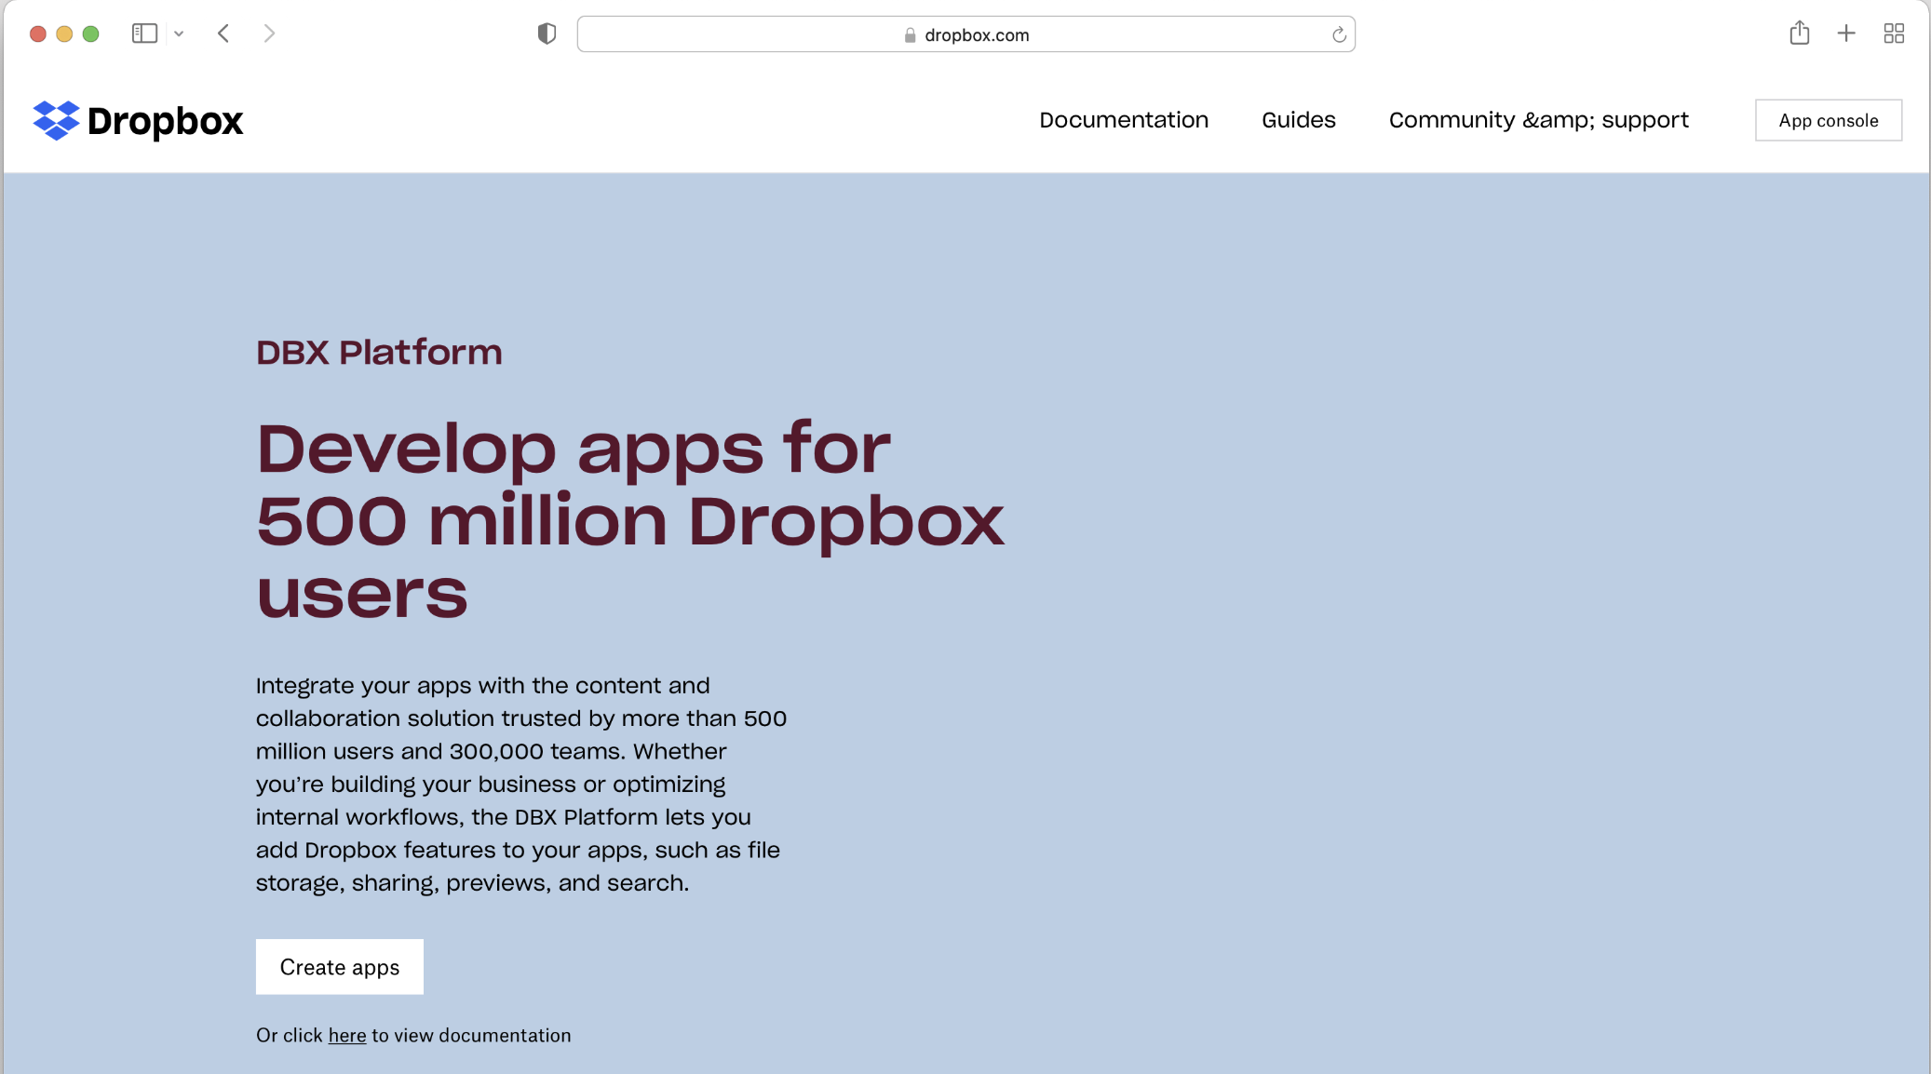Open the sidebar tab group dropdown chevron

179,34
